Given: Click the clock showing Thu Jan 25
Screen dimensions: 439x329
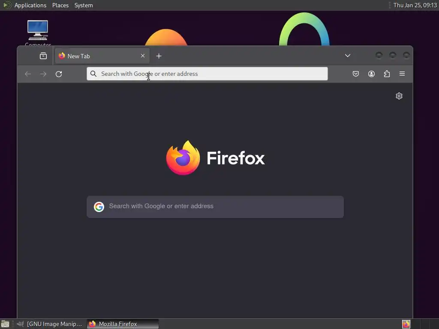Looking at the screenshot, I should [415, 5].
